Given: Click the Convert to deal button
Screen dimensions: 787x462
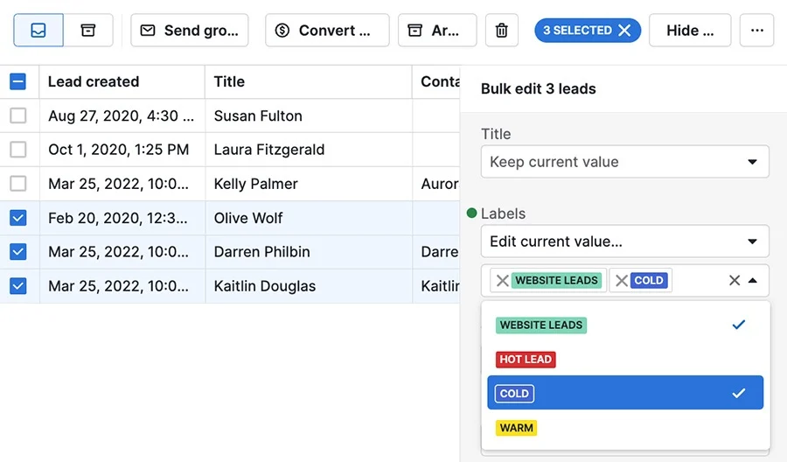Looking at the screenshot, I should (x=327, y=30).
